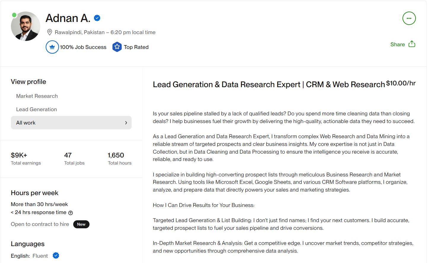Click the $10.00/hr hourly rate
The height and width of the screenshot is (263, 428).
(x=400, y=83)
